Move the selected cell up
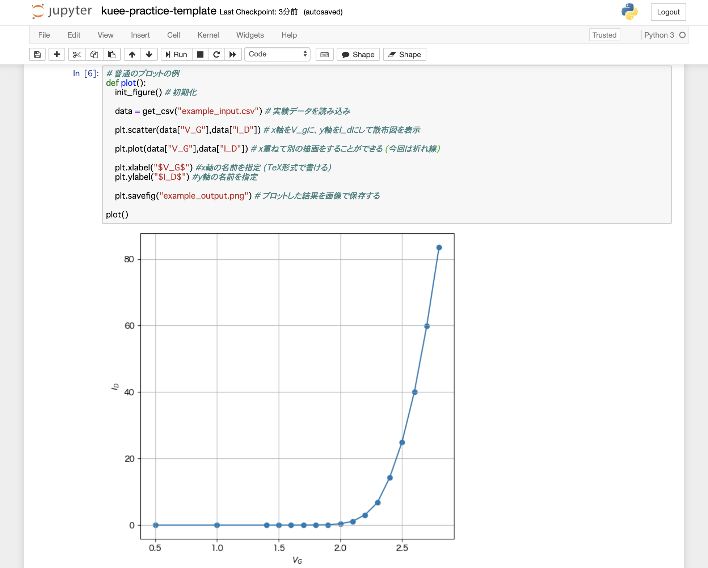This screenshot has height=568, width=708. [x=132, y=54]
